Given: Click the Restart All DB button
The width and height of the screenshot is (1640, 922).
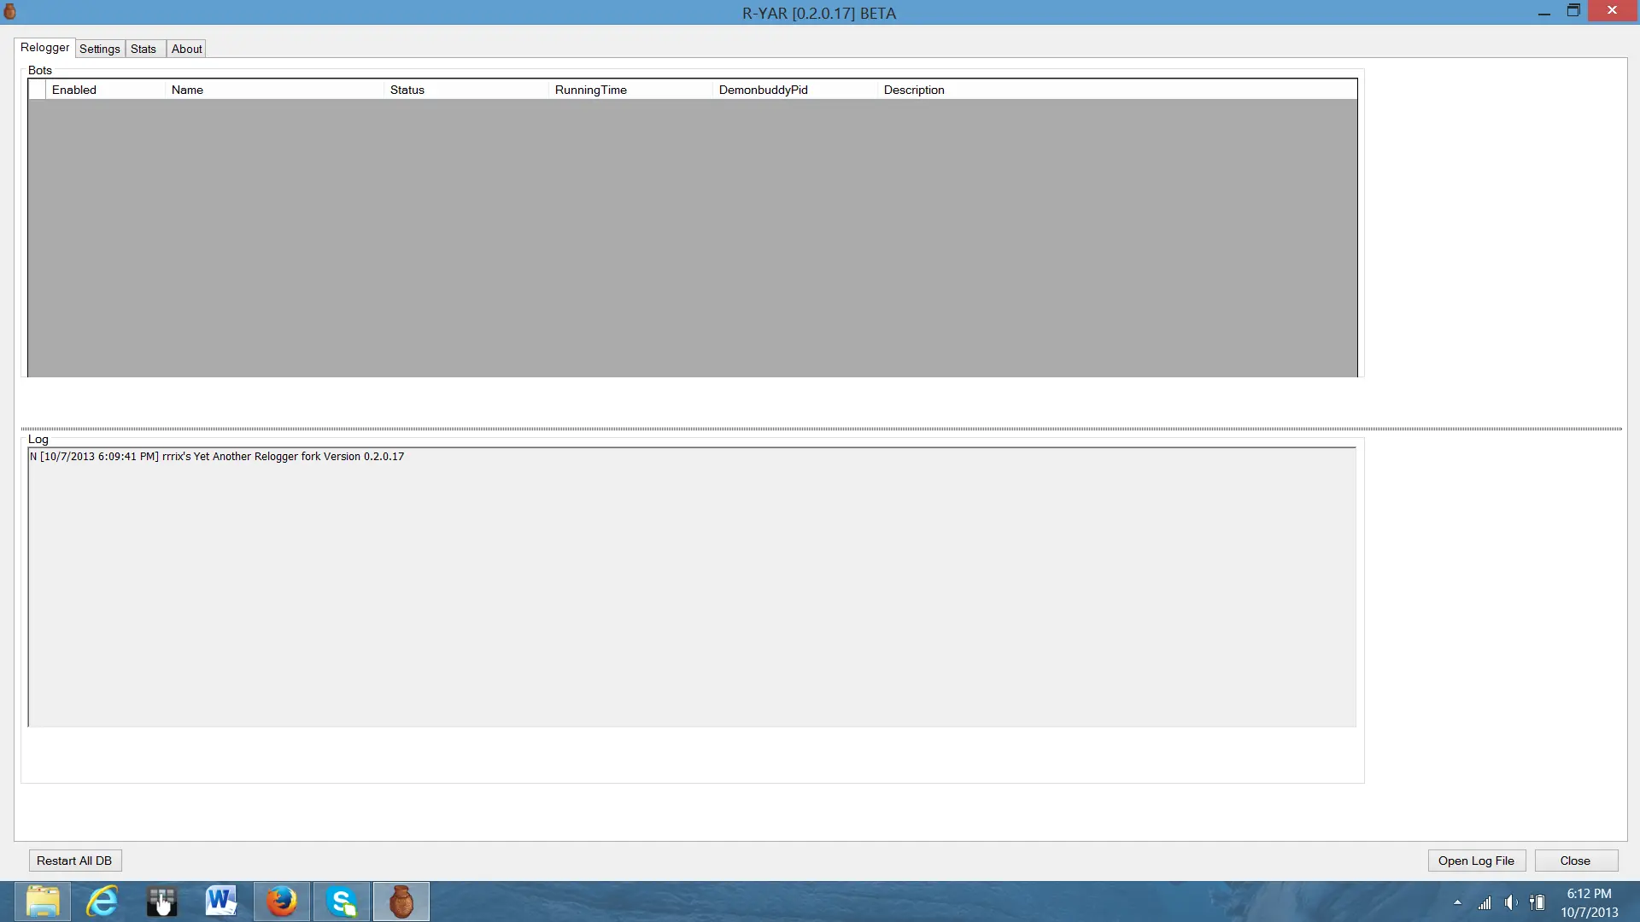Looking at the screenshot, I should coord(74,861).
